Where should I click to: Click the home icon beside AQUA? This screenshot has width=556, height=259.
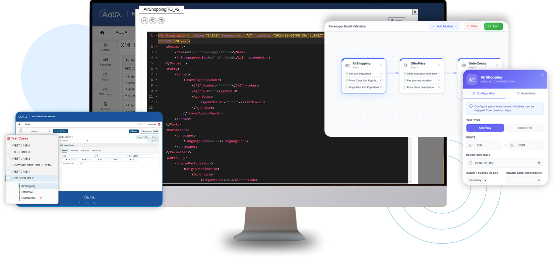click(x=102, y=32)
